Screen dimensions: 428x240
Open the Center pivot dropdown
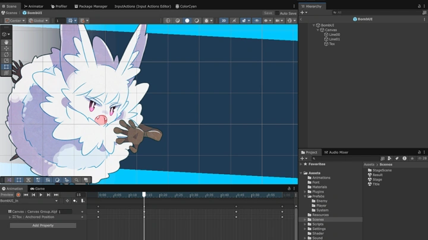(x=15, y=20)
